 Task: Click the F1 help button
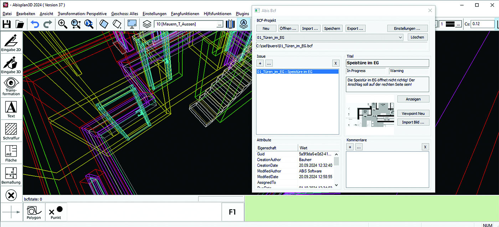click(x=232, y=212)
